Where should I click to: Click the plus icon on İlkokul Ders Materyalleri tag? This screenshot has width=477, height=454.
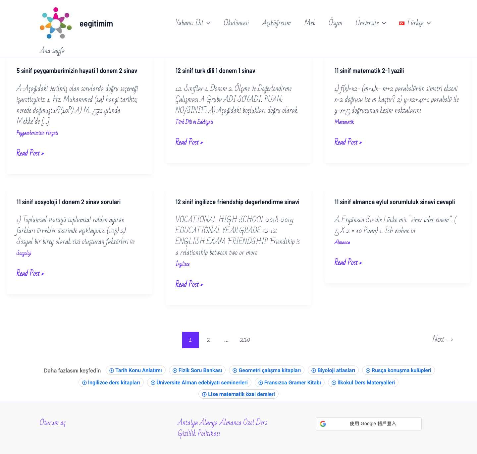(x=333, y=382)
